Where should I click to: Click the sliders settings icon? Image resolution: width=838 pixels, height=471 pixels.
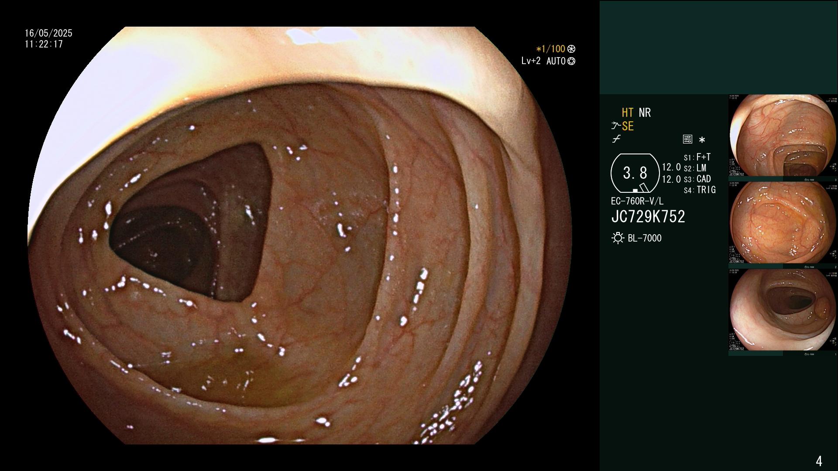687,140
